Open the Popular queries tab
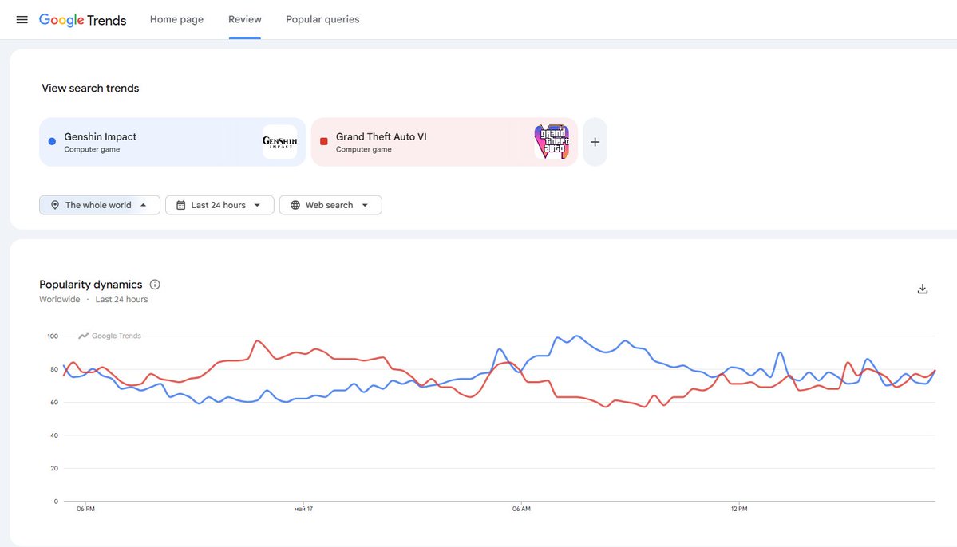This screenshot has width=957, height=547. pyautogui.click(x=322, y=19)
